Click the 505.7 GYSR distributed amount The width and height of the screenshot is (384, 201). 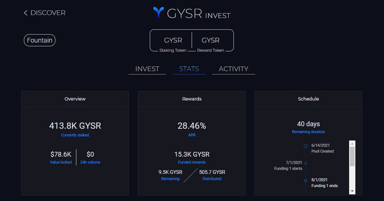212,172
